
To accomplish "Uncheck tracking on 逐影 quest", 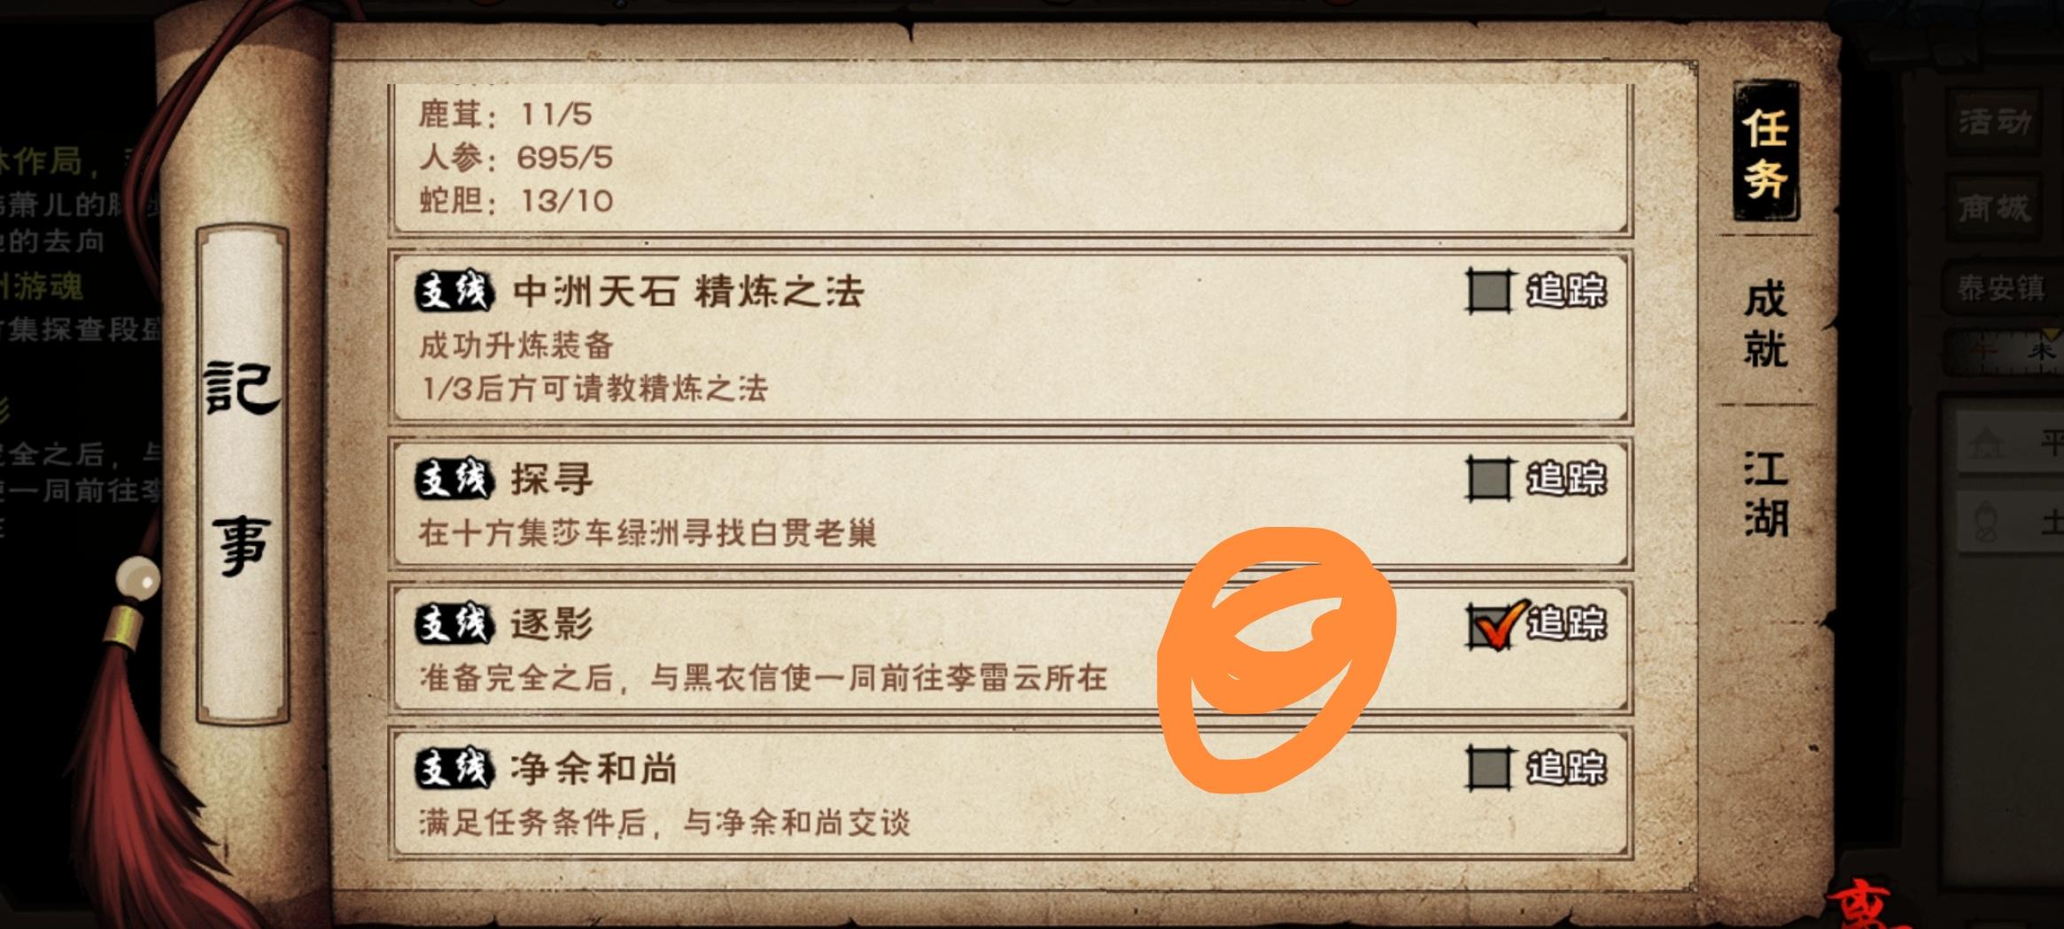I will pyautogui.click(x=1492, y=624).
